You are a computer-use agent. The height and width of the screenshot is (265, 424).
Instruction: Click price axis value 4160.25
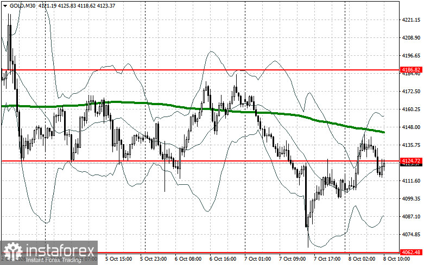click(412, 109)
